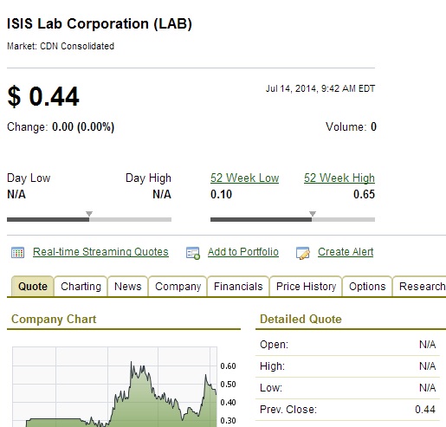Image resolution: width=446 pixels, height=427 pixels.
Task: Open the 52 Week Low link
Action: 244,178
